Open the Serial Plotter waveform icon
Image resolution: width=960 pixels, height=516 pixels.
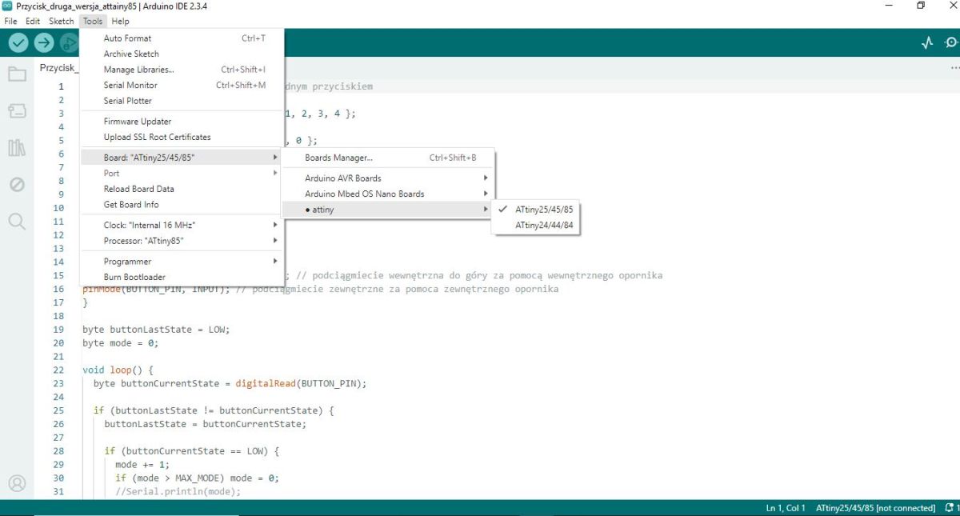(x=927, y=43)
